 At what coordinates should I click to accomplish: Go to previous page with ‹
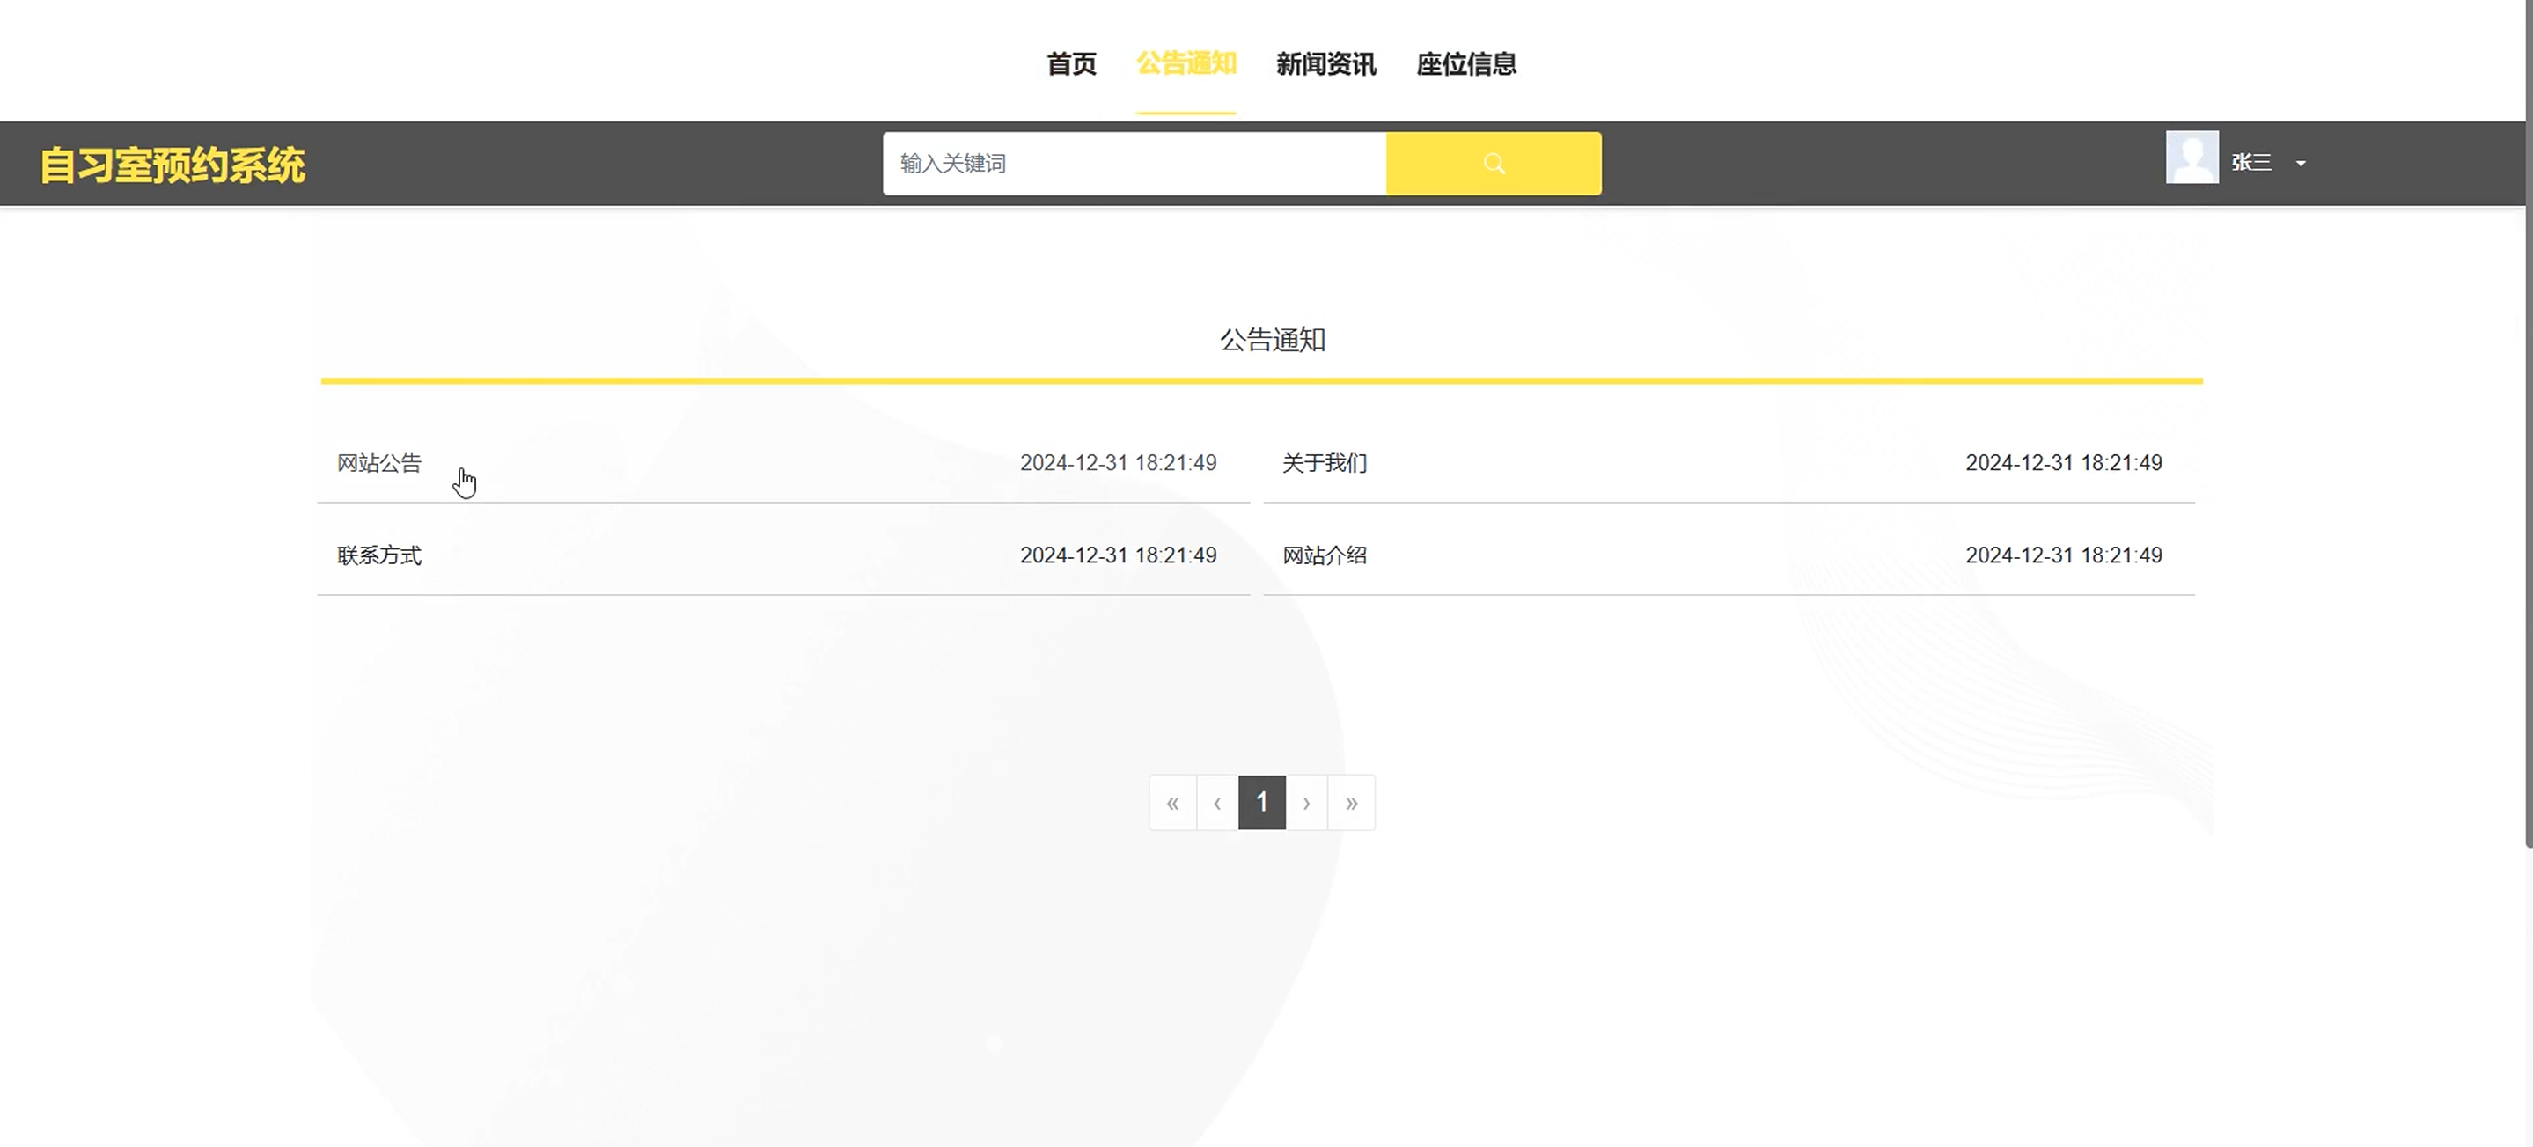point(1216,803)
